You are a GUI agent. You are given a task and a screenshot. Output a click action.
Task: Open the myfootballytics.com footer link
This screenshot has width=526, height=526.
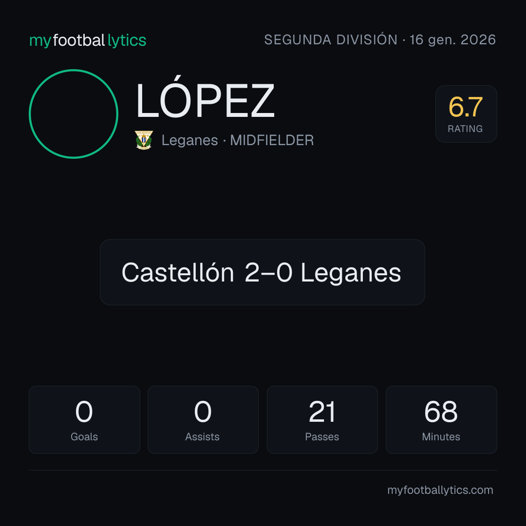point(440,490)
